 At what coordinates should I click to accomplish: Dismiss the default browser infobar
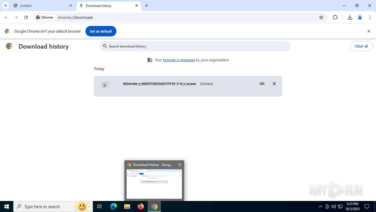[369, 31]
